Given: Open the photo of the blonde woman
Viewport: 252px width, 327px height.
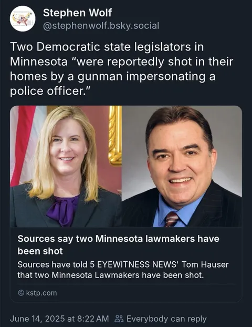Looking at the screenshot, I should coord(66,166).
